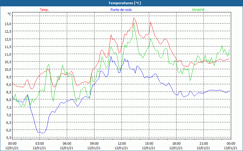This screenshot has width=243, height=151.
Task: Click the green windchill dip after 18:00
Action: [x=190, y=80]
